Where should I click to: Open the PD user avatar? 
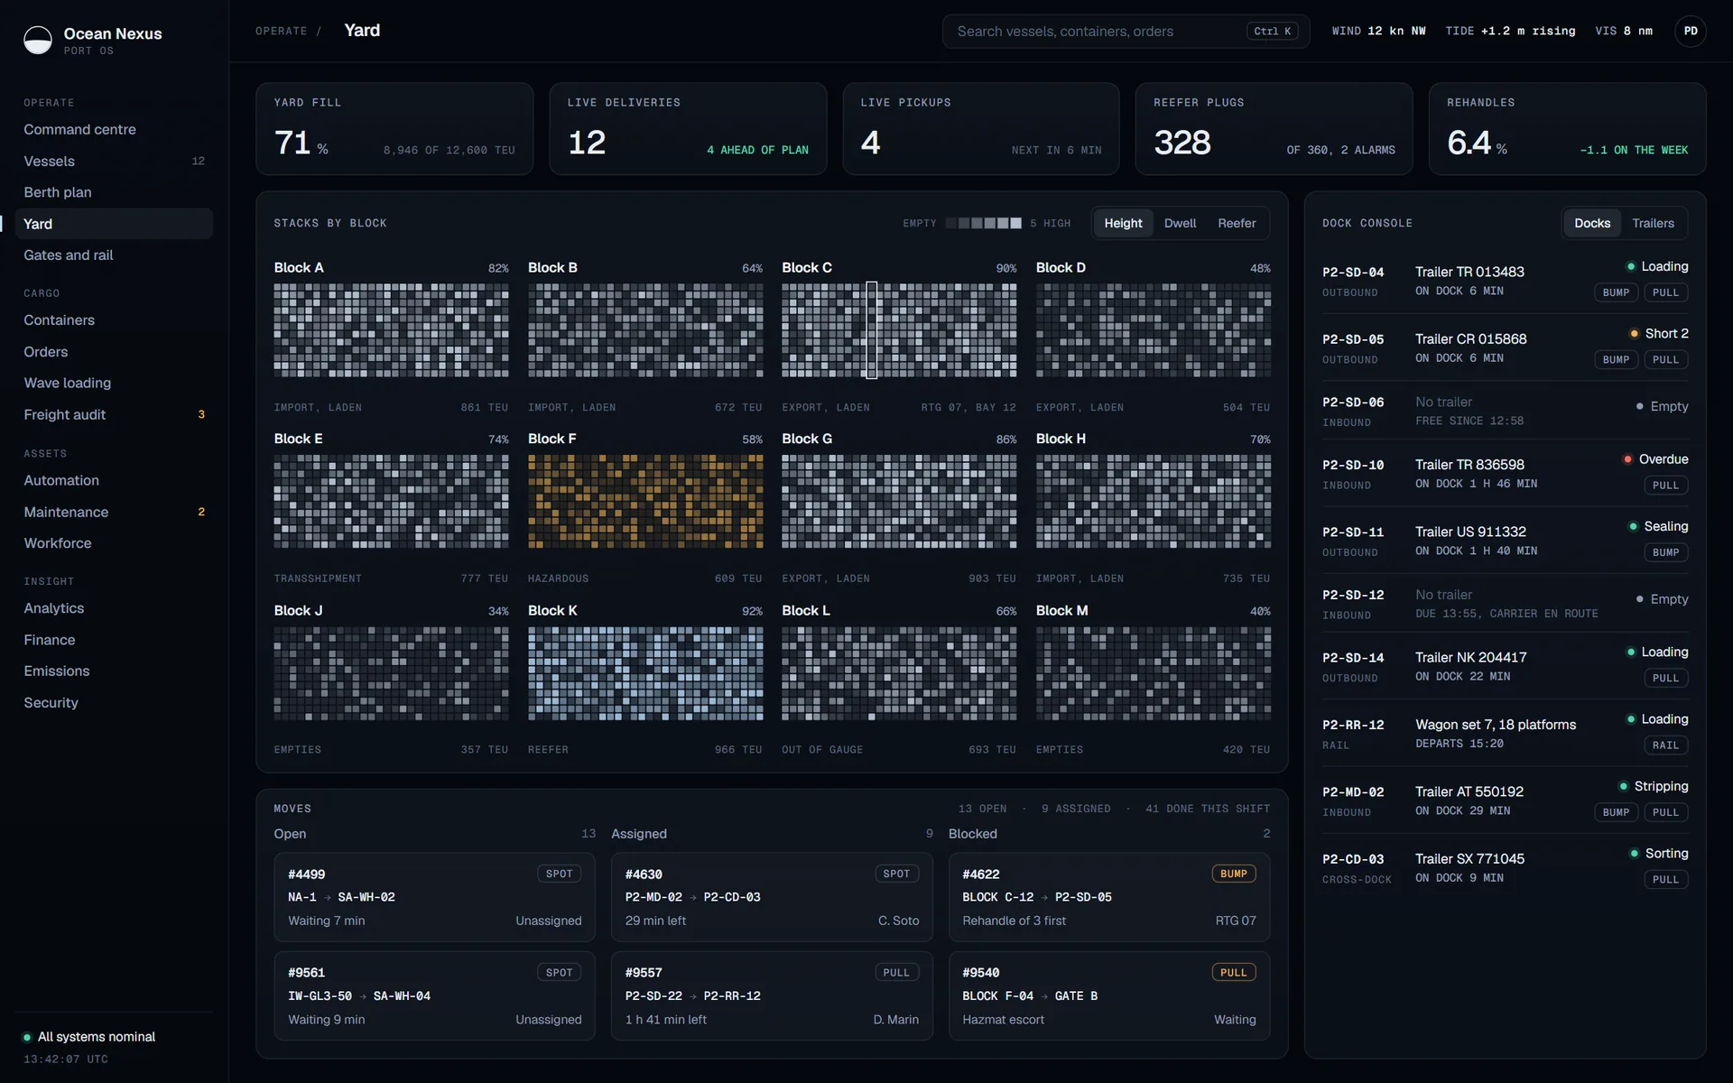1690,31
